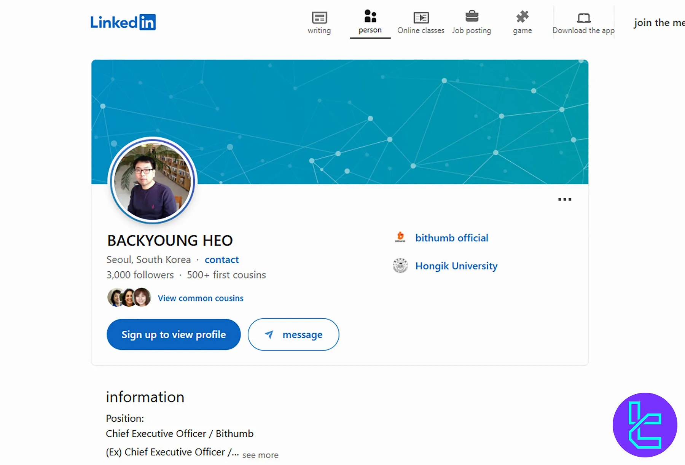Open Online classes video icon
The width and height of the screenshot is (685, 465).
pyautogui.click(x=421, y=18)
